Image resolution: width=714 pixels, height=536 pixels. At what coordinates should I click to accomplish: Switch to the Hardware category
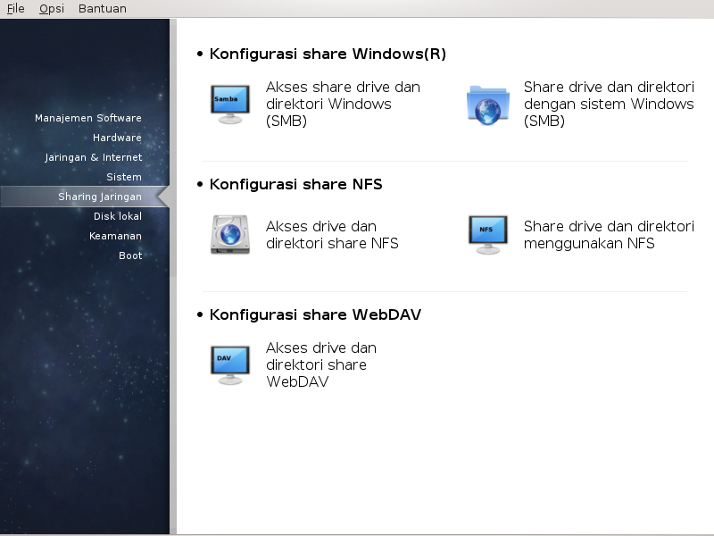point(117,138)
